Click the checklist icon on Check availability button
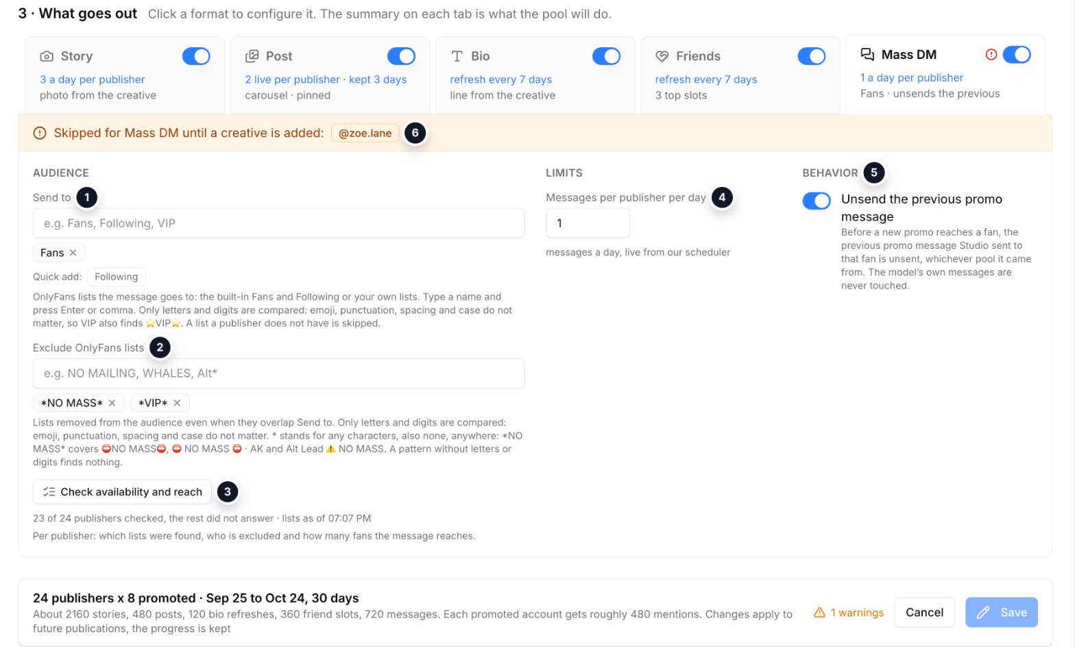Viewport: 1075px width, 647px height. (x=49, y=492)
